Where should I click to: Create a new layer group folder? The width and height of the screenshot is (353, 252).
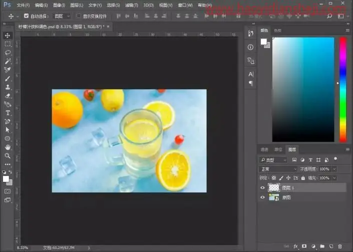[322, 246]
